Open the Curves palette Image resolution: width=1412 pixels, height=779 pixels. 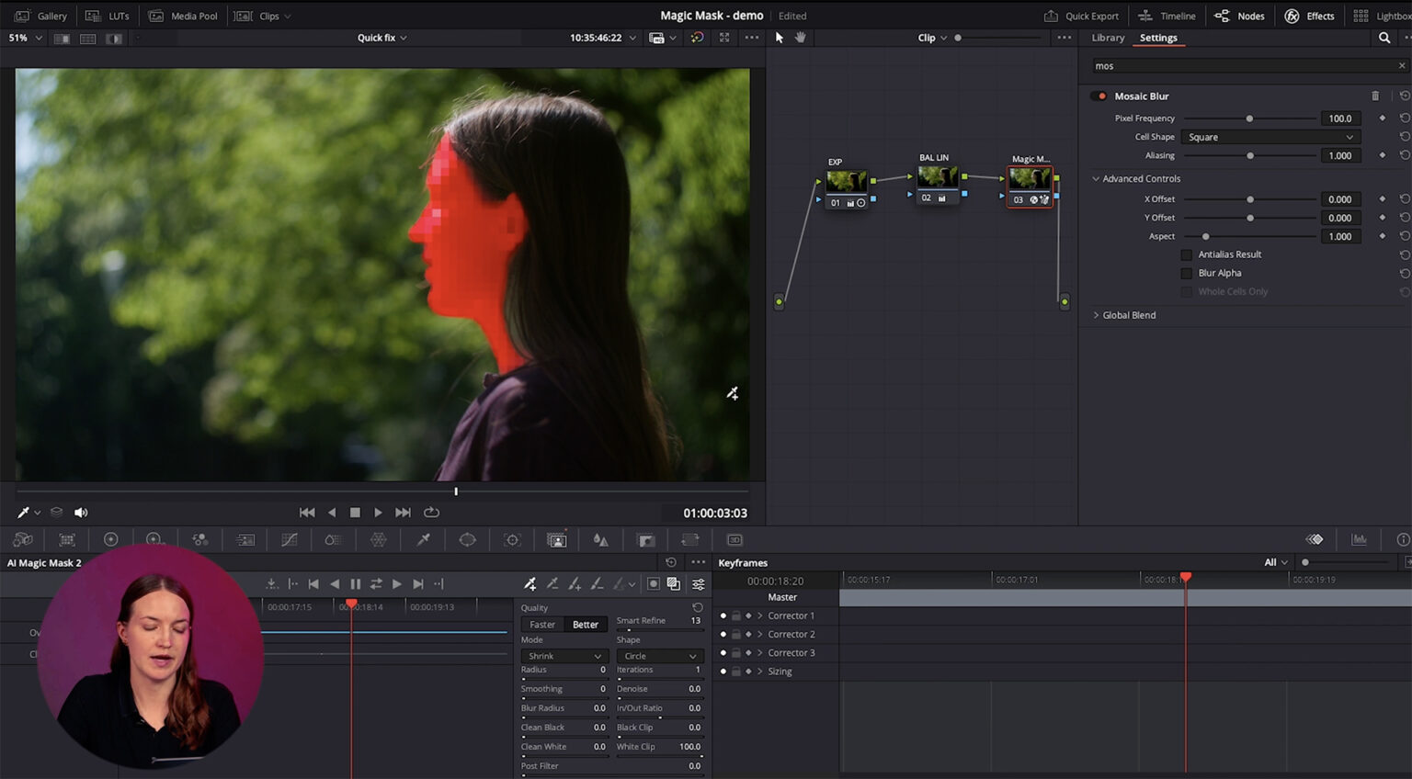[289, 539]
